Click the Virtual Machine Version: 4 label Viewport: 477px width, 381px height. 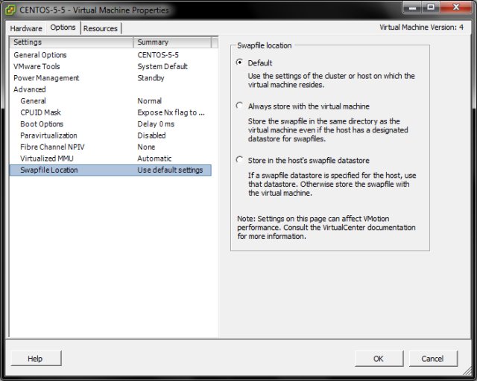(421, 28)
